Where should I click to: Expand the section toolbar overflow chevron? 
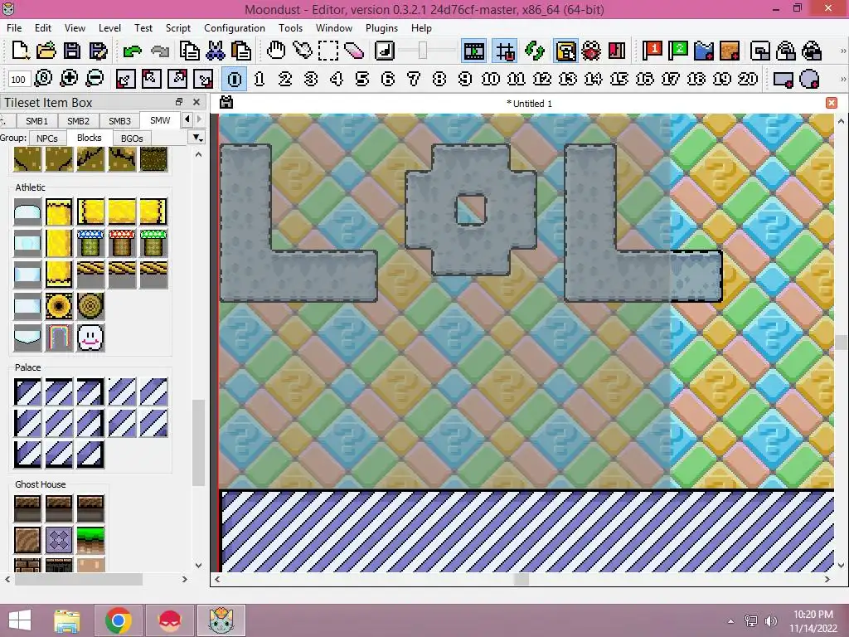tap(842, 79)
